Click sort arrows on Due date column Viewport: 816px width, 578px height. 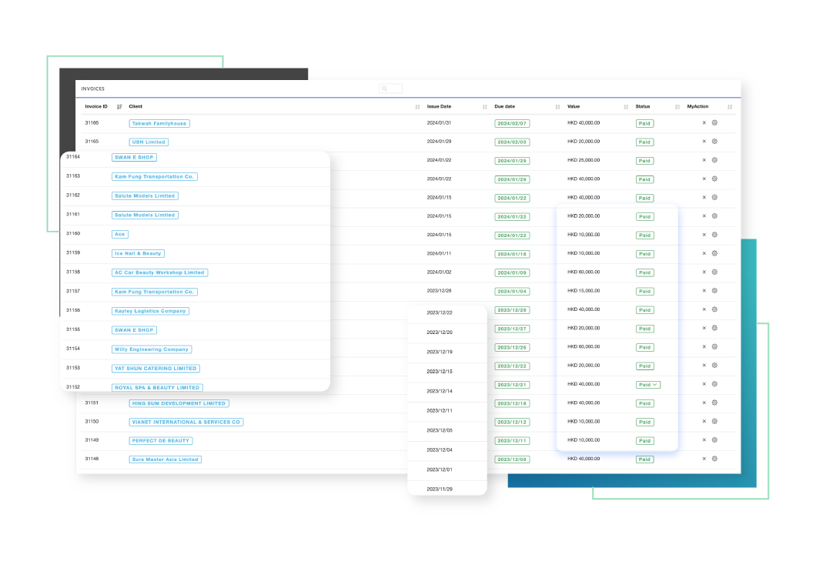[x=557, y=107]
